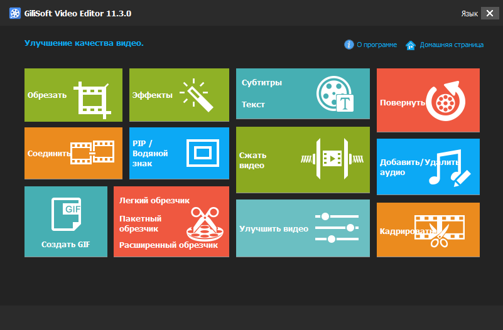Image resolution: width=503 pixels, height=330 pixels.
Task: Select the Обрезать label
Action: pyautogui.click(x=47, y=95)
